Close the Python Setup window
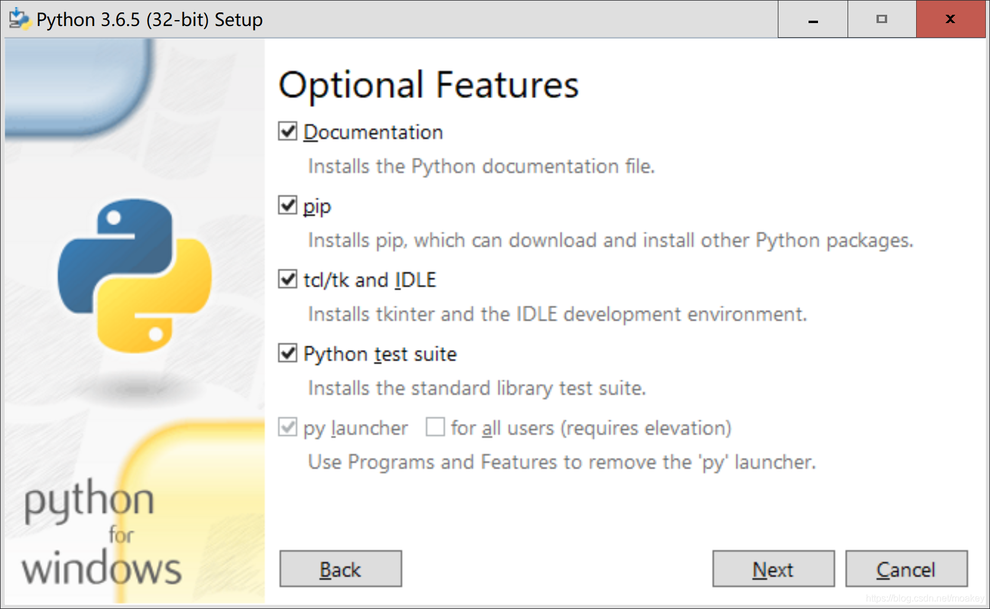Screen dimensions: 990x609 pyautogui.click(x=950, y=19)
